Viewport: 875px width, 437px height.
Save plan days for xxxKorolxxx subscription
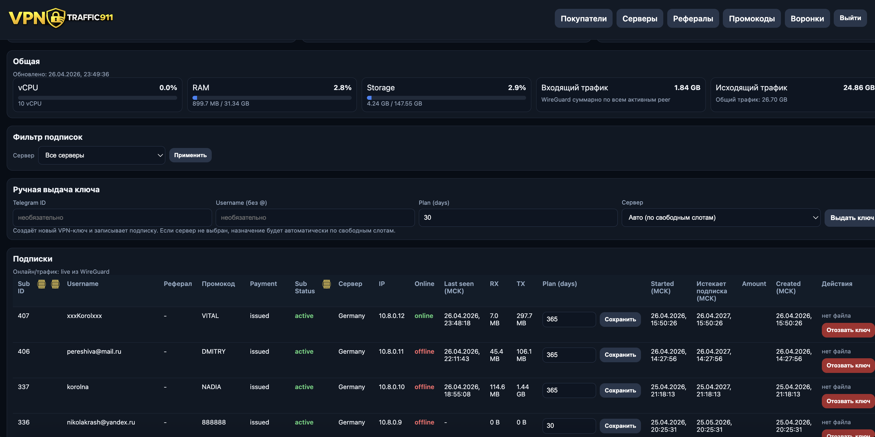620,319
